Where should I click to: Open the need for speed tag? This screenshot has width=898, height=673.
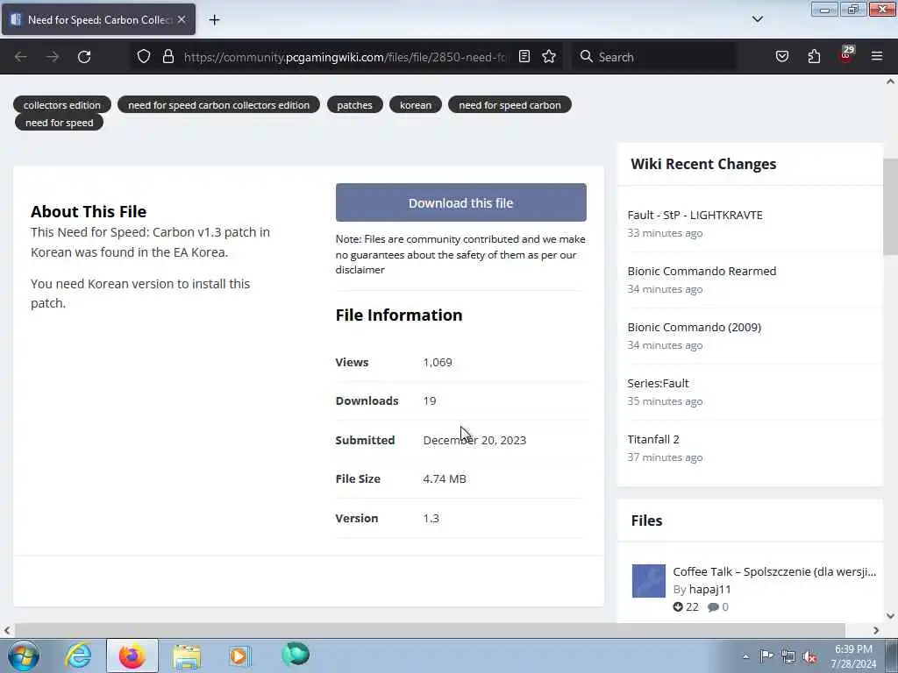point(59,123)
